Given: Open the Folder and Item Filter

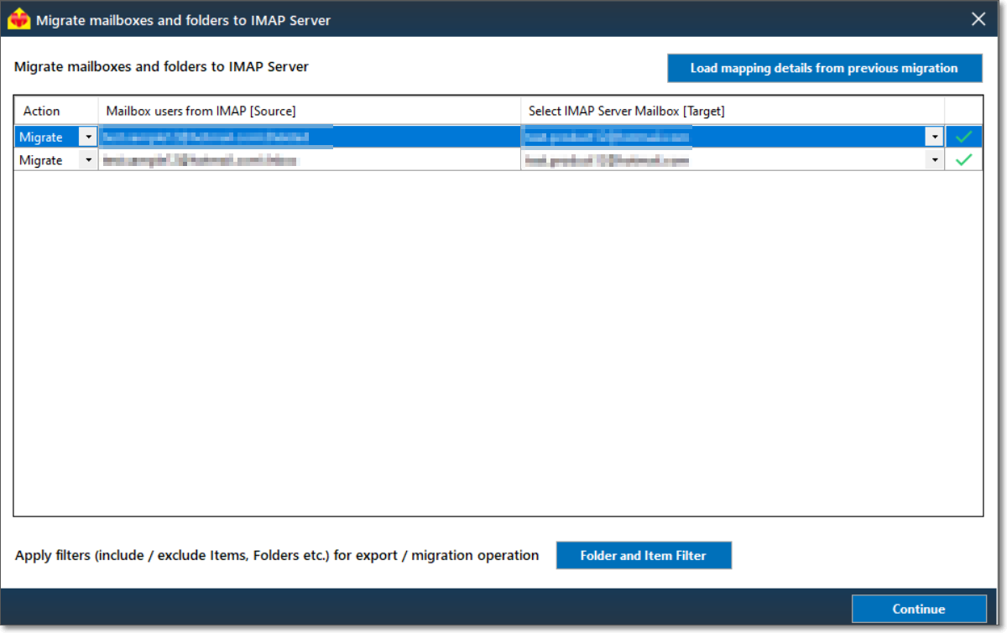Looking at the screenshot, I should (x=644, y=555).
